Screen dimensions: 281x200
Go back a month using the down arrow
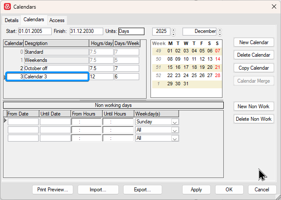(x=219, y=34)
